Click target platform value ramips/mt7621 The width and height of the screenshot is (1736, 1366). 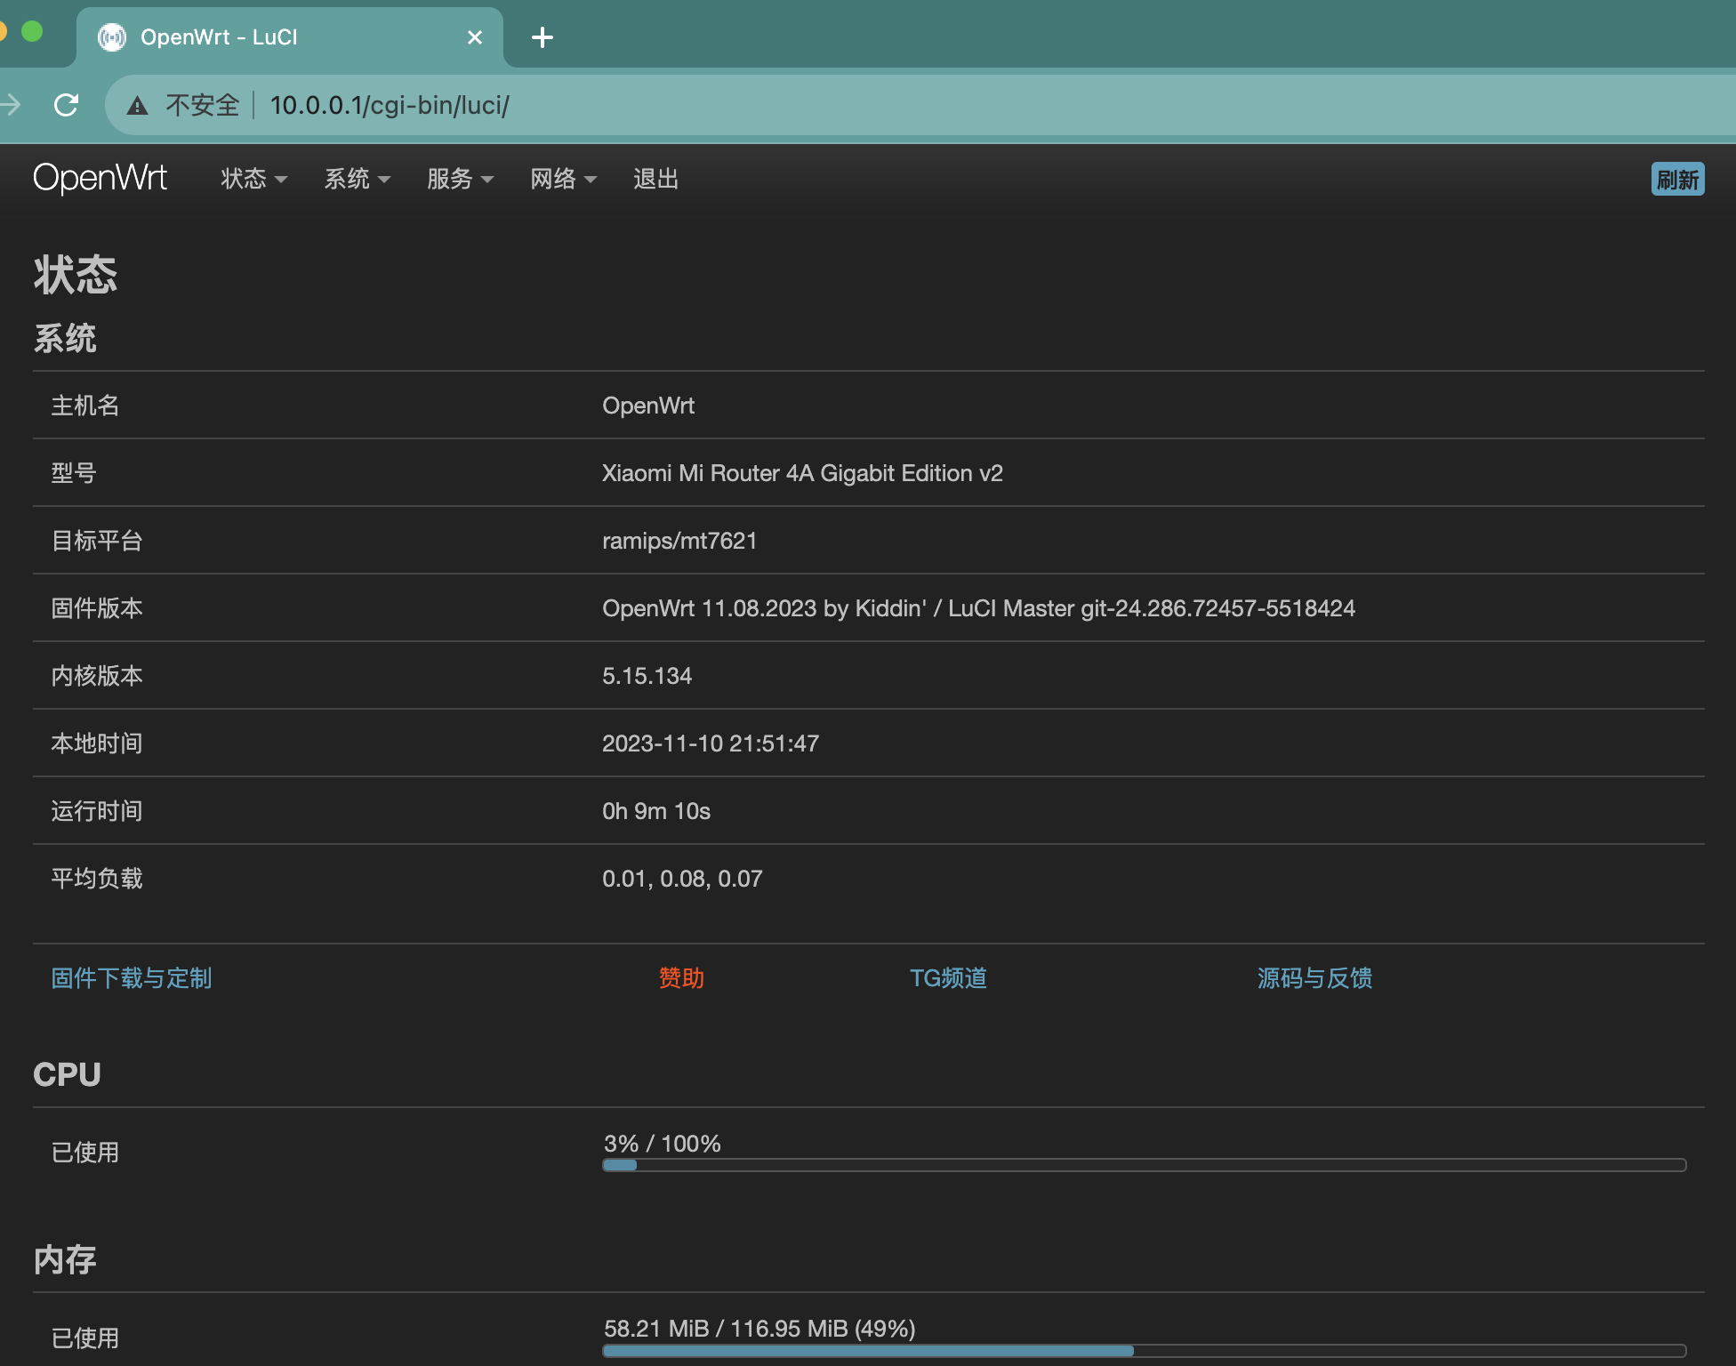pyautogui.click(x=679, y=541)
